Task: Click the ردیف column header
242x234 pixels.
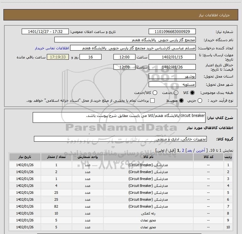Action: (x=228, y=157)
